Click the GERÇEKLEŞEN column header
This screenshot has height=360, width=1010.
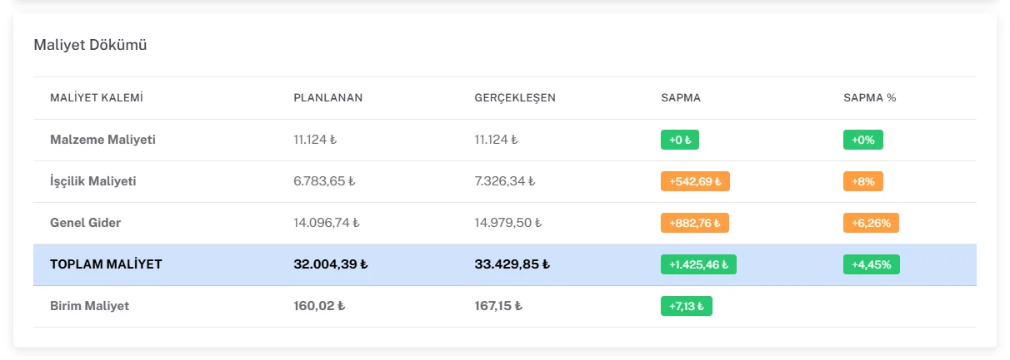tap(515, 97)
